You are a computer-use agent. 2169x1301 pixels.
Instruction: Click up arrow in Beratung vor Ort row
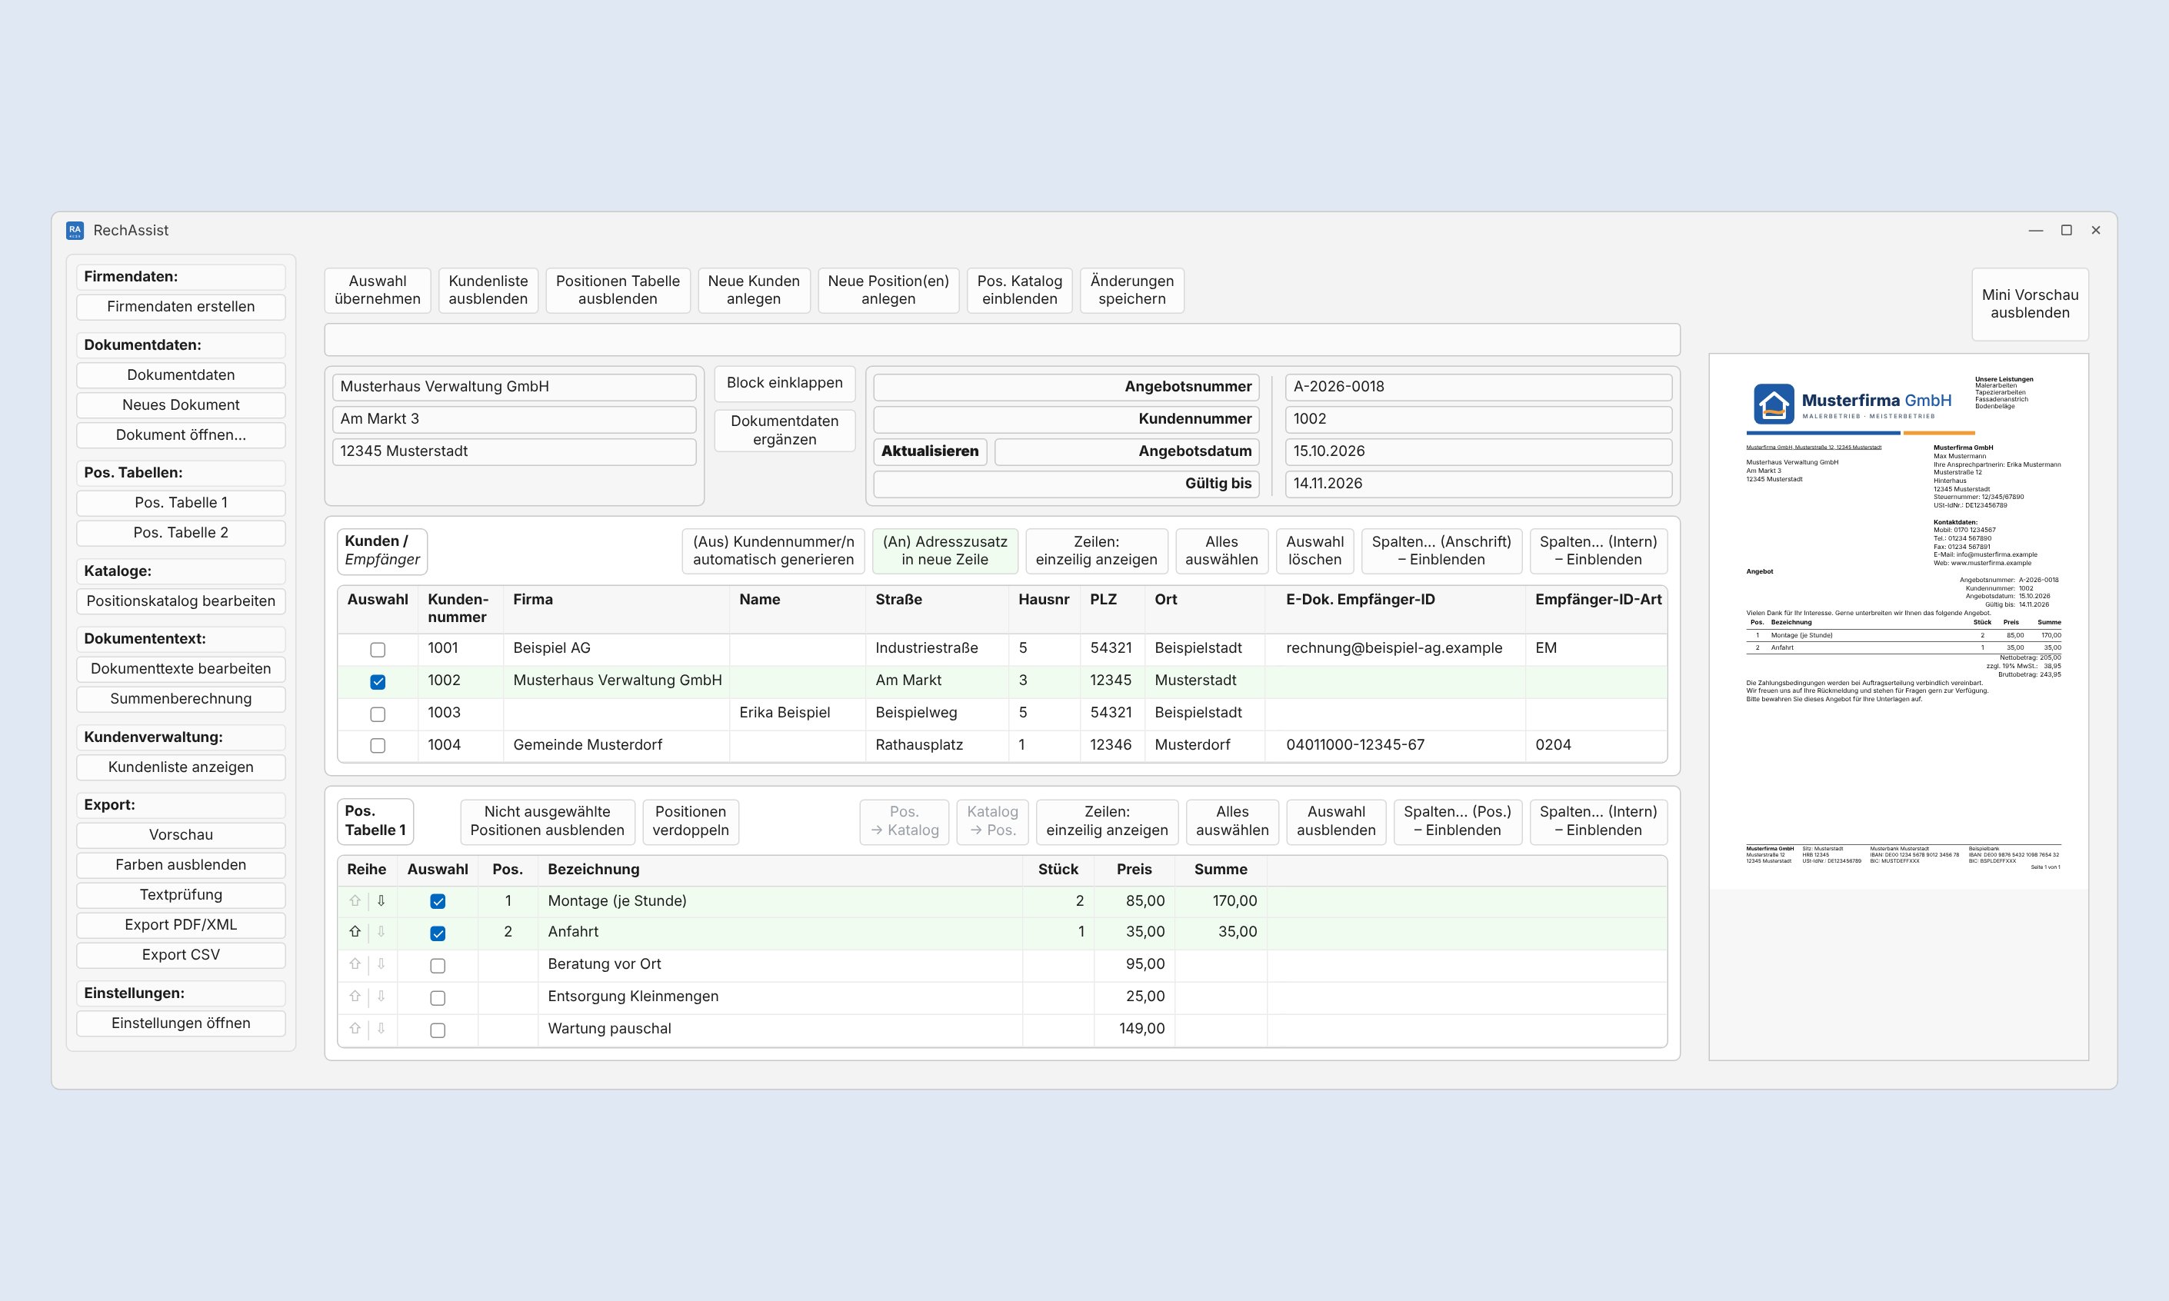pyautogui.click(x=355, y=964)
